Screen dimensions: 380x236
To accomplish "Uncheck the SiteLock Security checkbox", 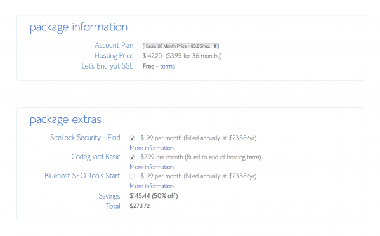I will coord(132,138).
